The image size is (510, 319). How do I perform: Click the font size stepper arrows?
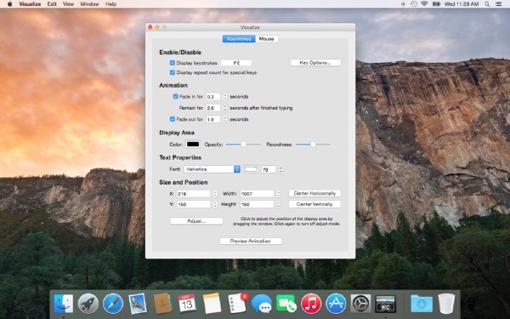click(280, 169)
